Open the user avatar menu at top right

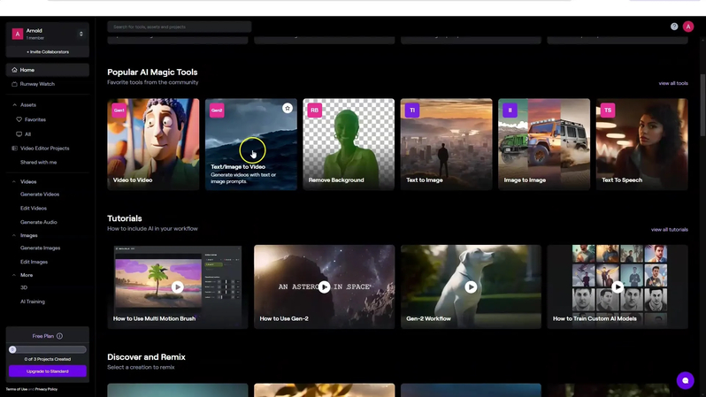click(688, 27)
